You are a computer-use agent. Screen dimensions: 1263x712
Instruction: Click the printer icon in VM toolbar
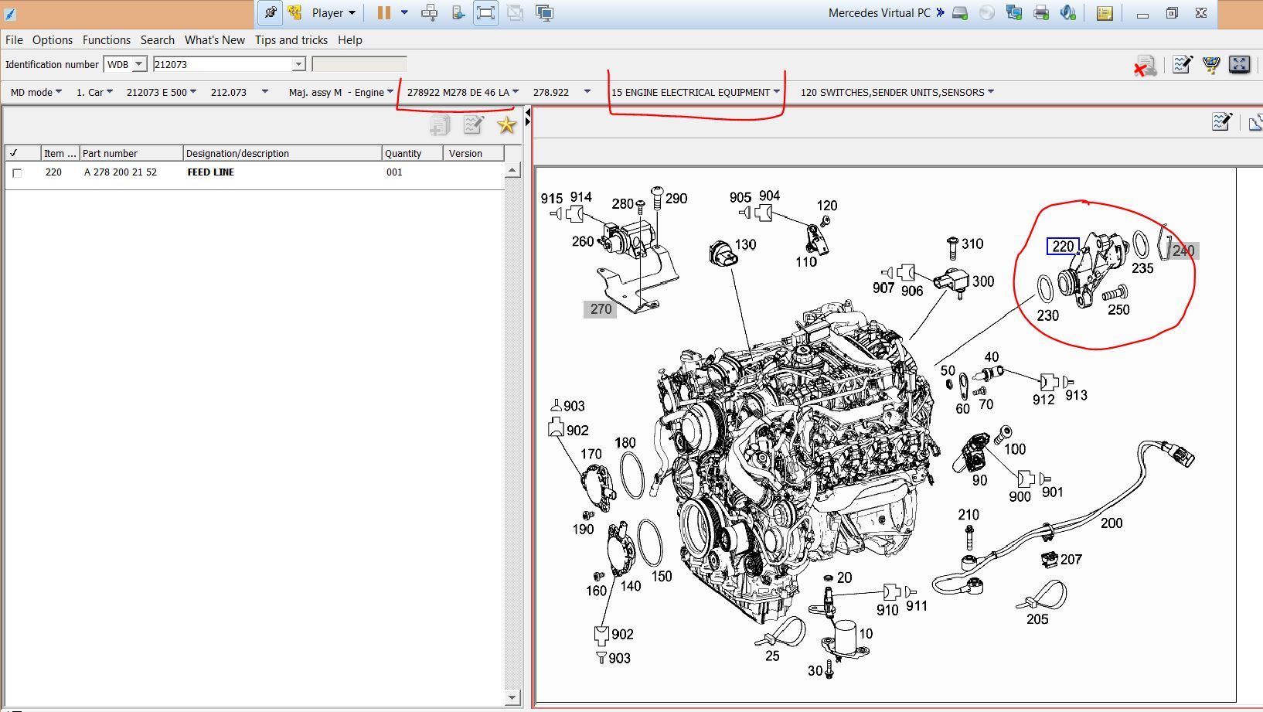point(1041,12)
